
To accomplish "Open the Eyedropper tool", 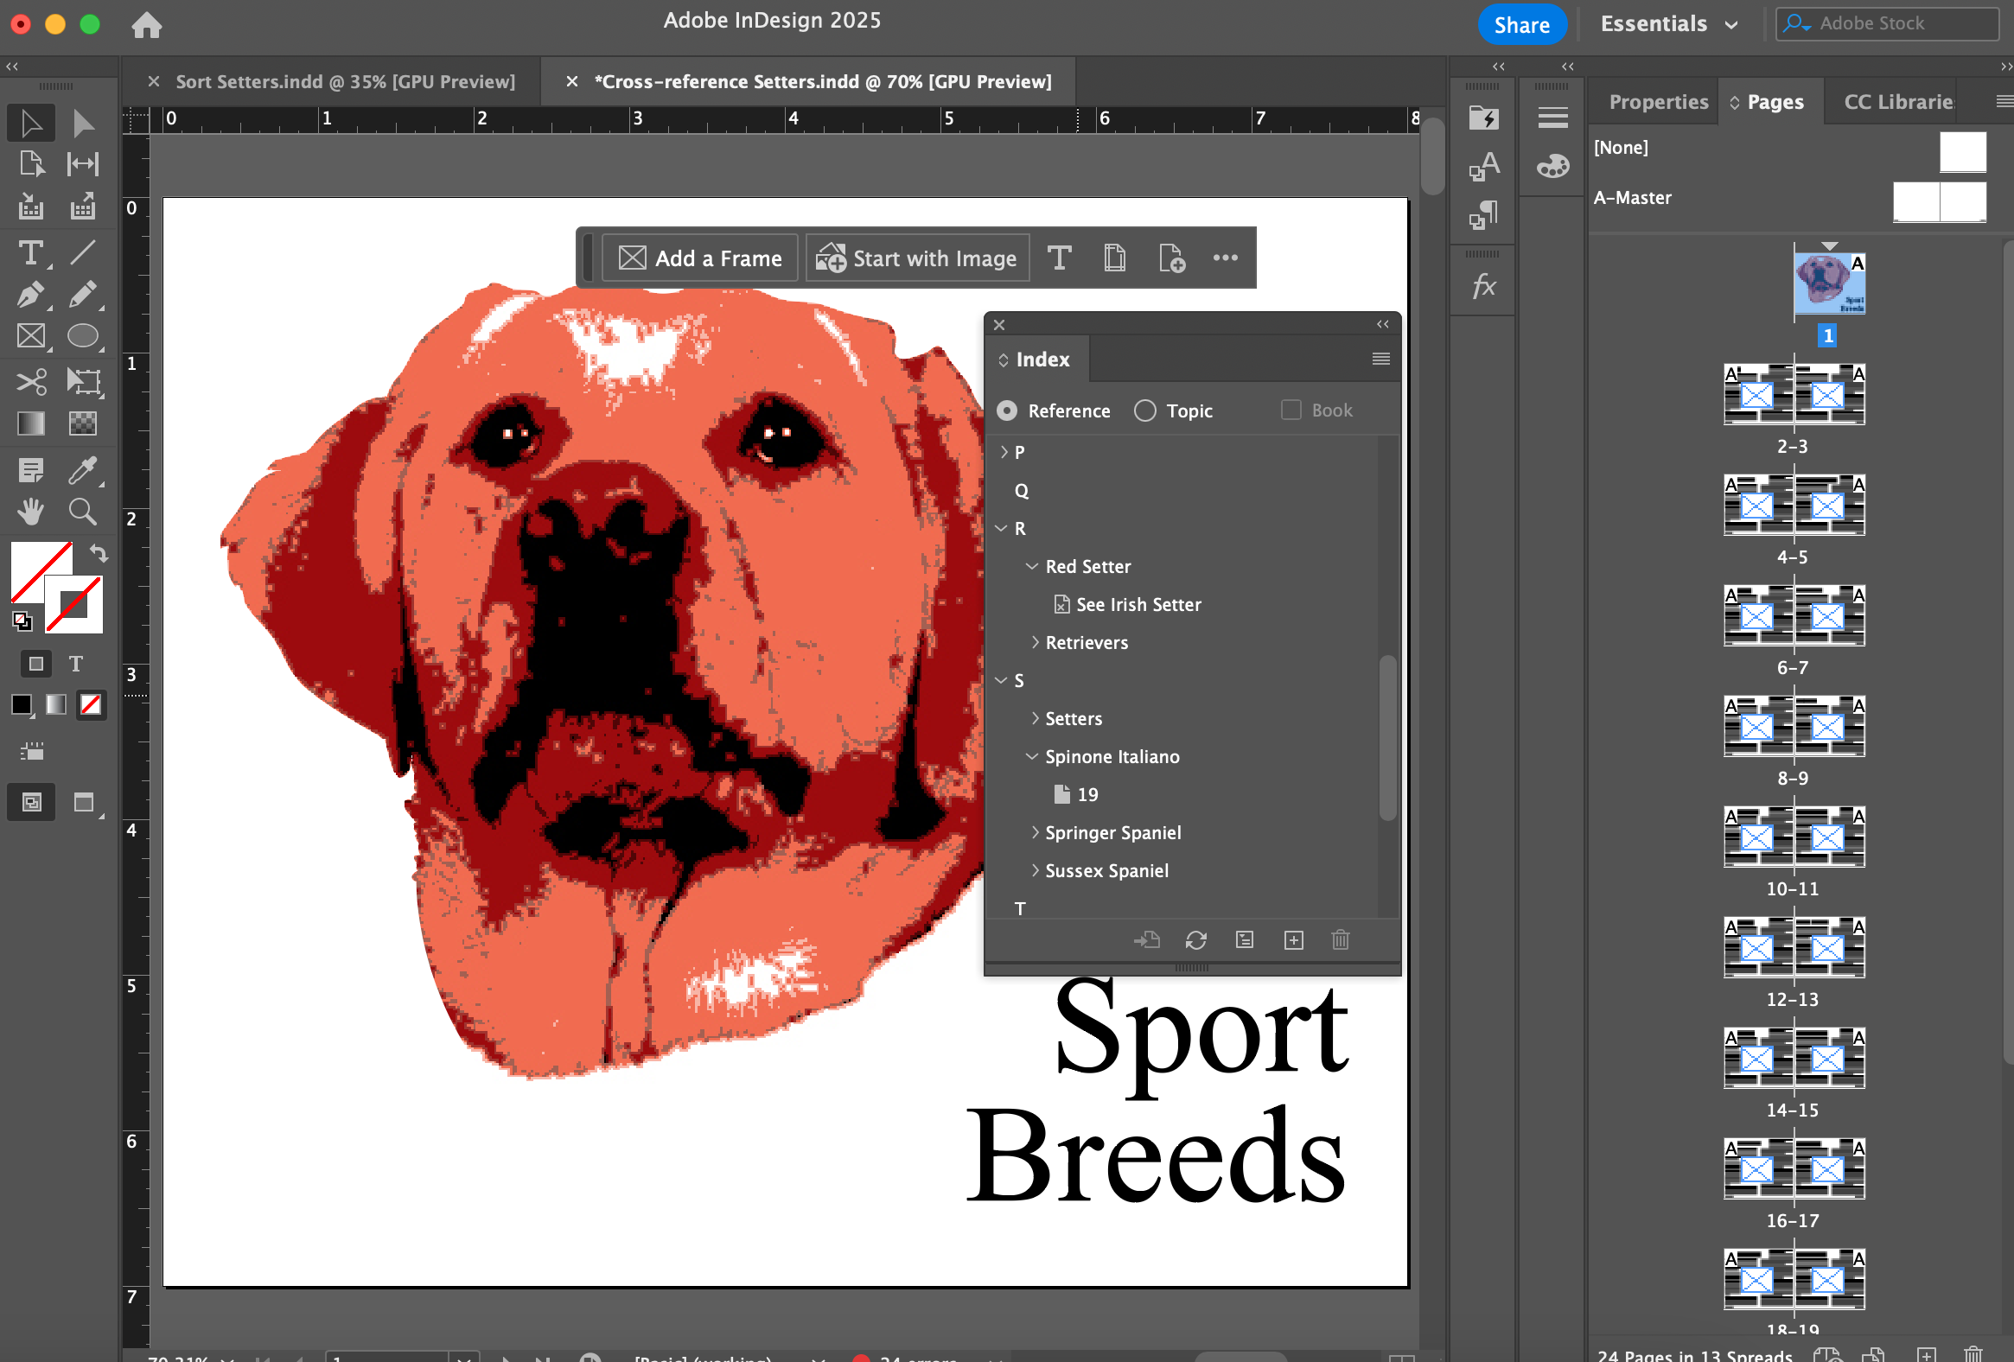I will pyautogui.click(x=84, y=469).
